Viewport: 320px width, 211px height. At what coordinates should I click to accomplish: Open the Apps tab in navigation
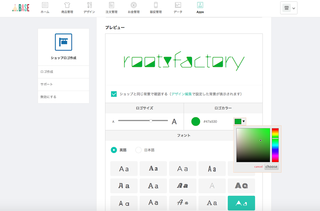point(200,8)
